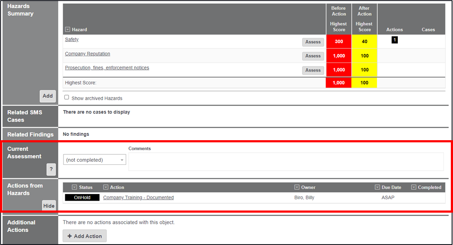Screen dimensions: 453x245
Task: Hide the Actions from Hazards section
Action: [49, 206]
